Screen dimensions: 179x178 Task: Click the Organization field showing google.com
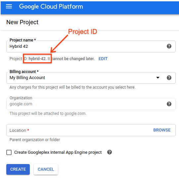click(91, 104)
